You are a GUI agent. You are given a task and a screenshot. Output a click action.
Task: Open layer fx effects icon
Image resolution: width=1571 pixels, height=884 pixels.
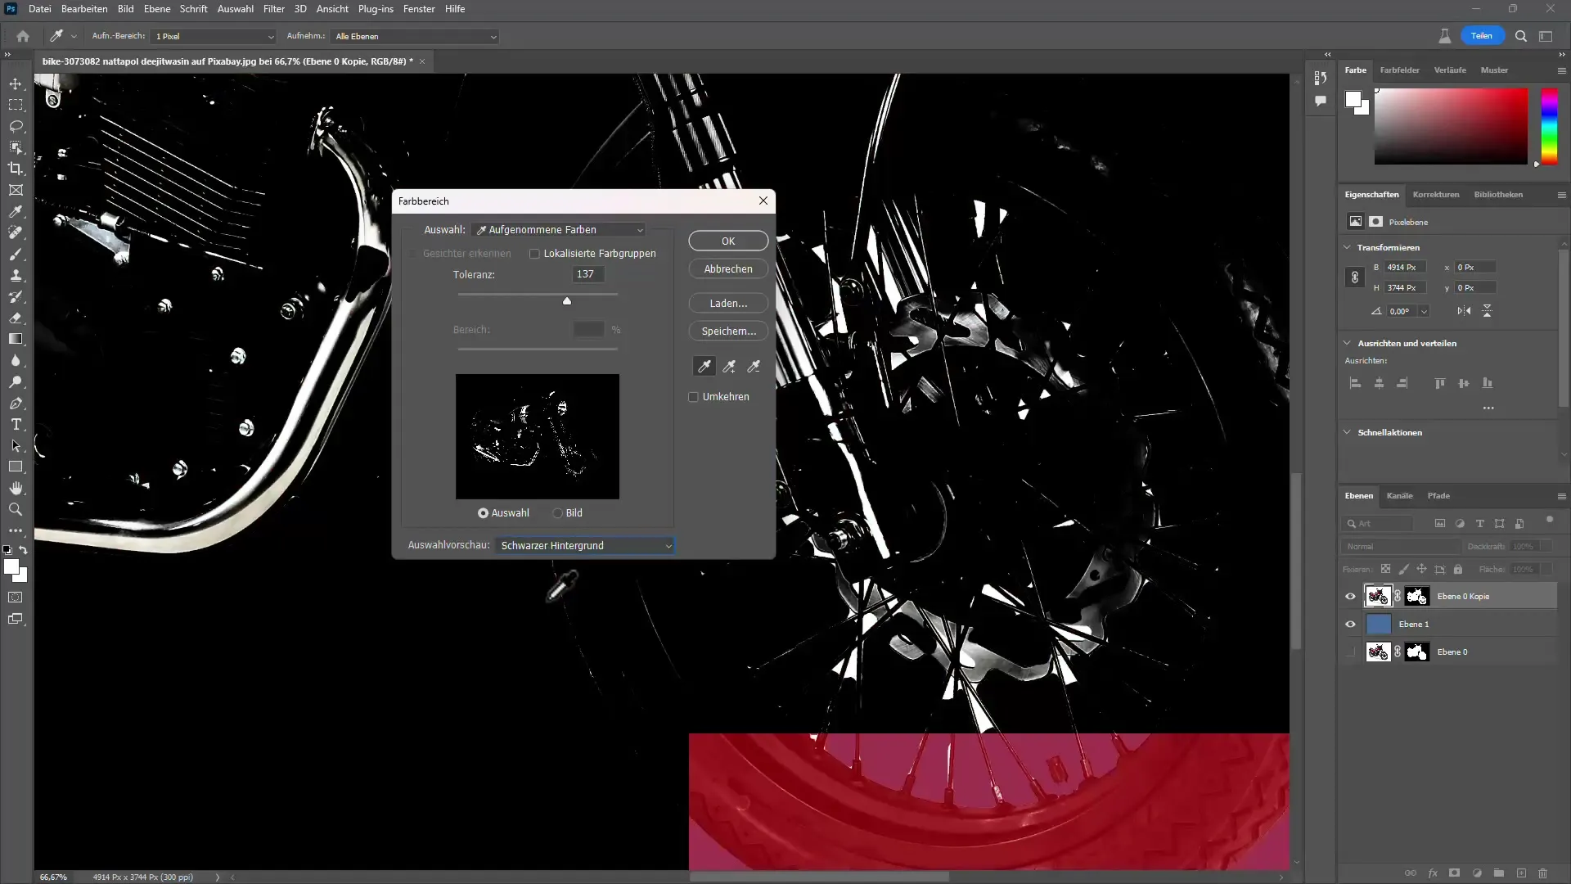point(1433,873)
